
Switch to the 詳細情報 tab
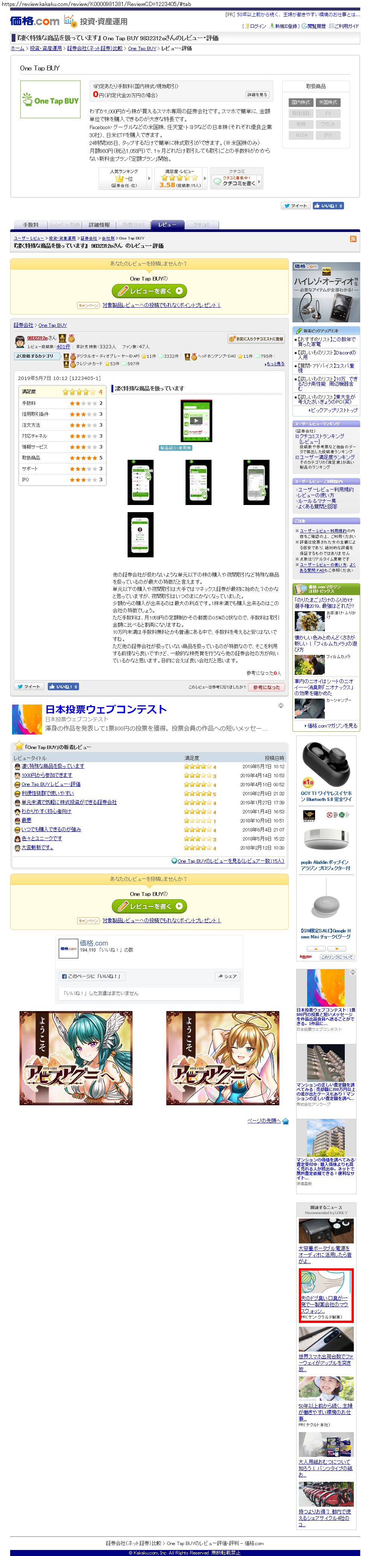coord(99,225)
